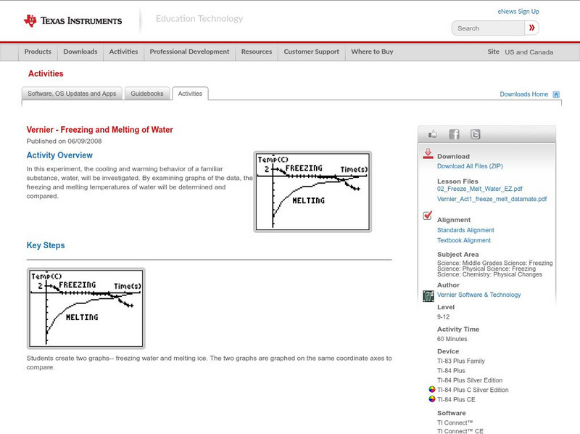The image size is (580, 434).
Task: Click the red checkmark Alignment icon
Action: [x=428, y=216]
